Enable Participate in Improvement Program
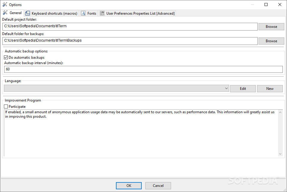 pyautogui.click(x=6, y=107)
